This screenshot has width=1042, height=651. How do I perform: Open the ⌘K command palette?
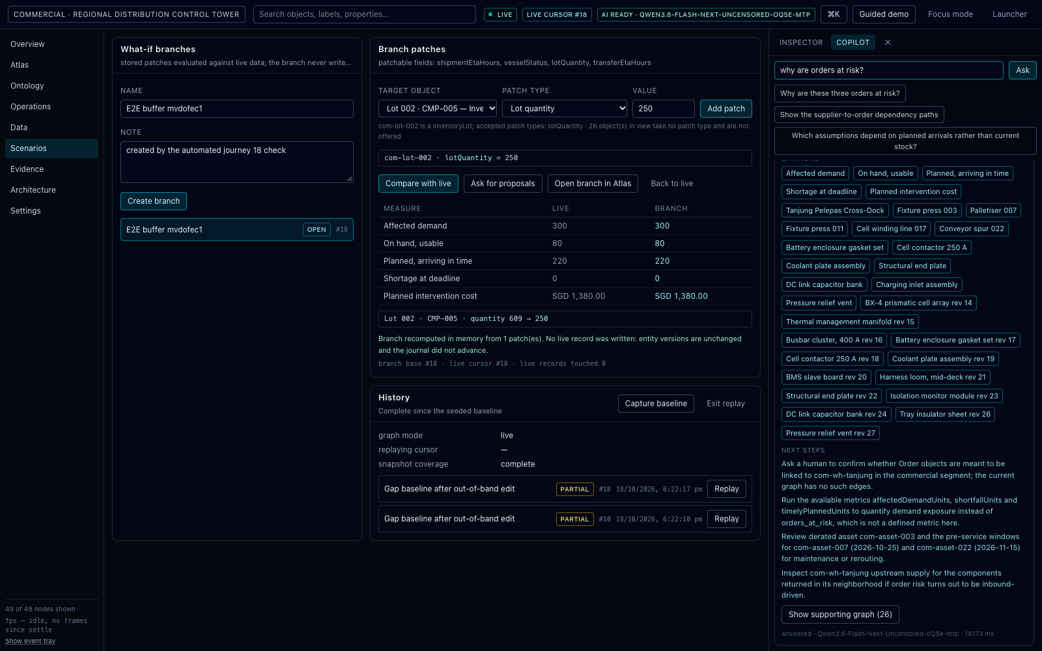(x=834, y=14)
